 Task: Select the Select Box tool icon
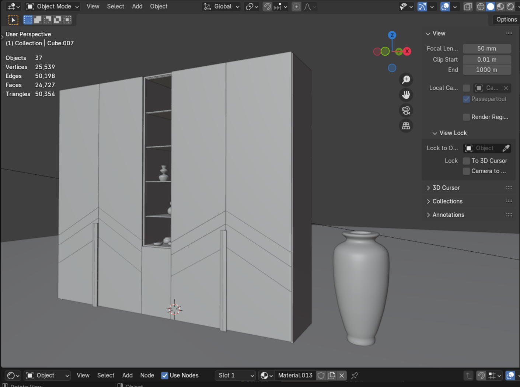pyautogui.click(x=13, y=20)
